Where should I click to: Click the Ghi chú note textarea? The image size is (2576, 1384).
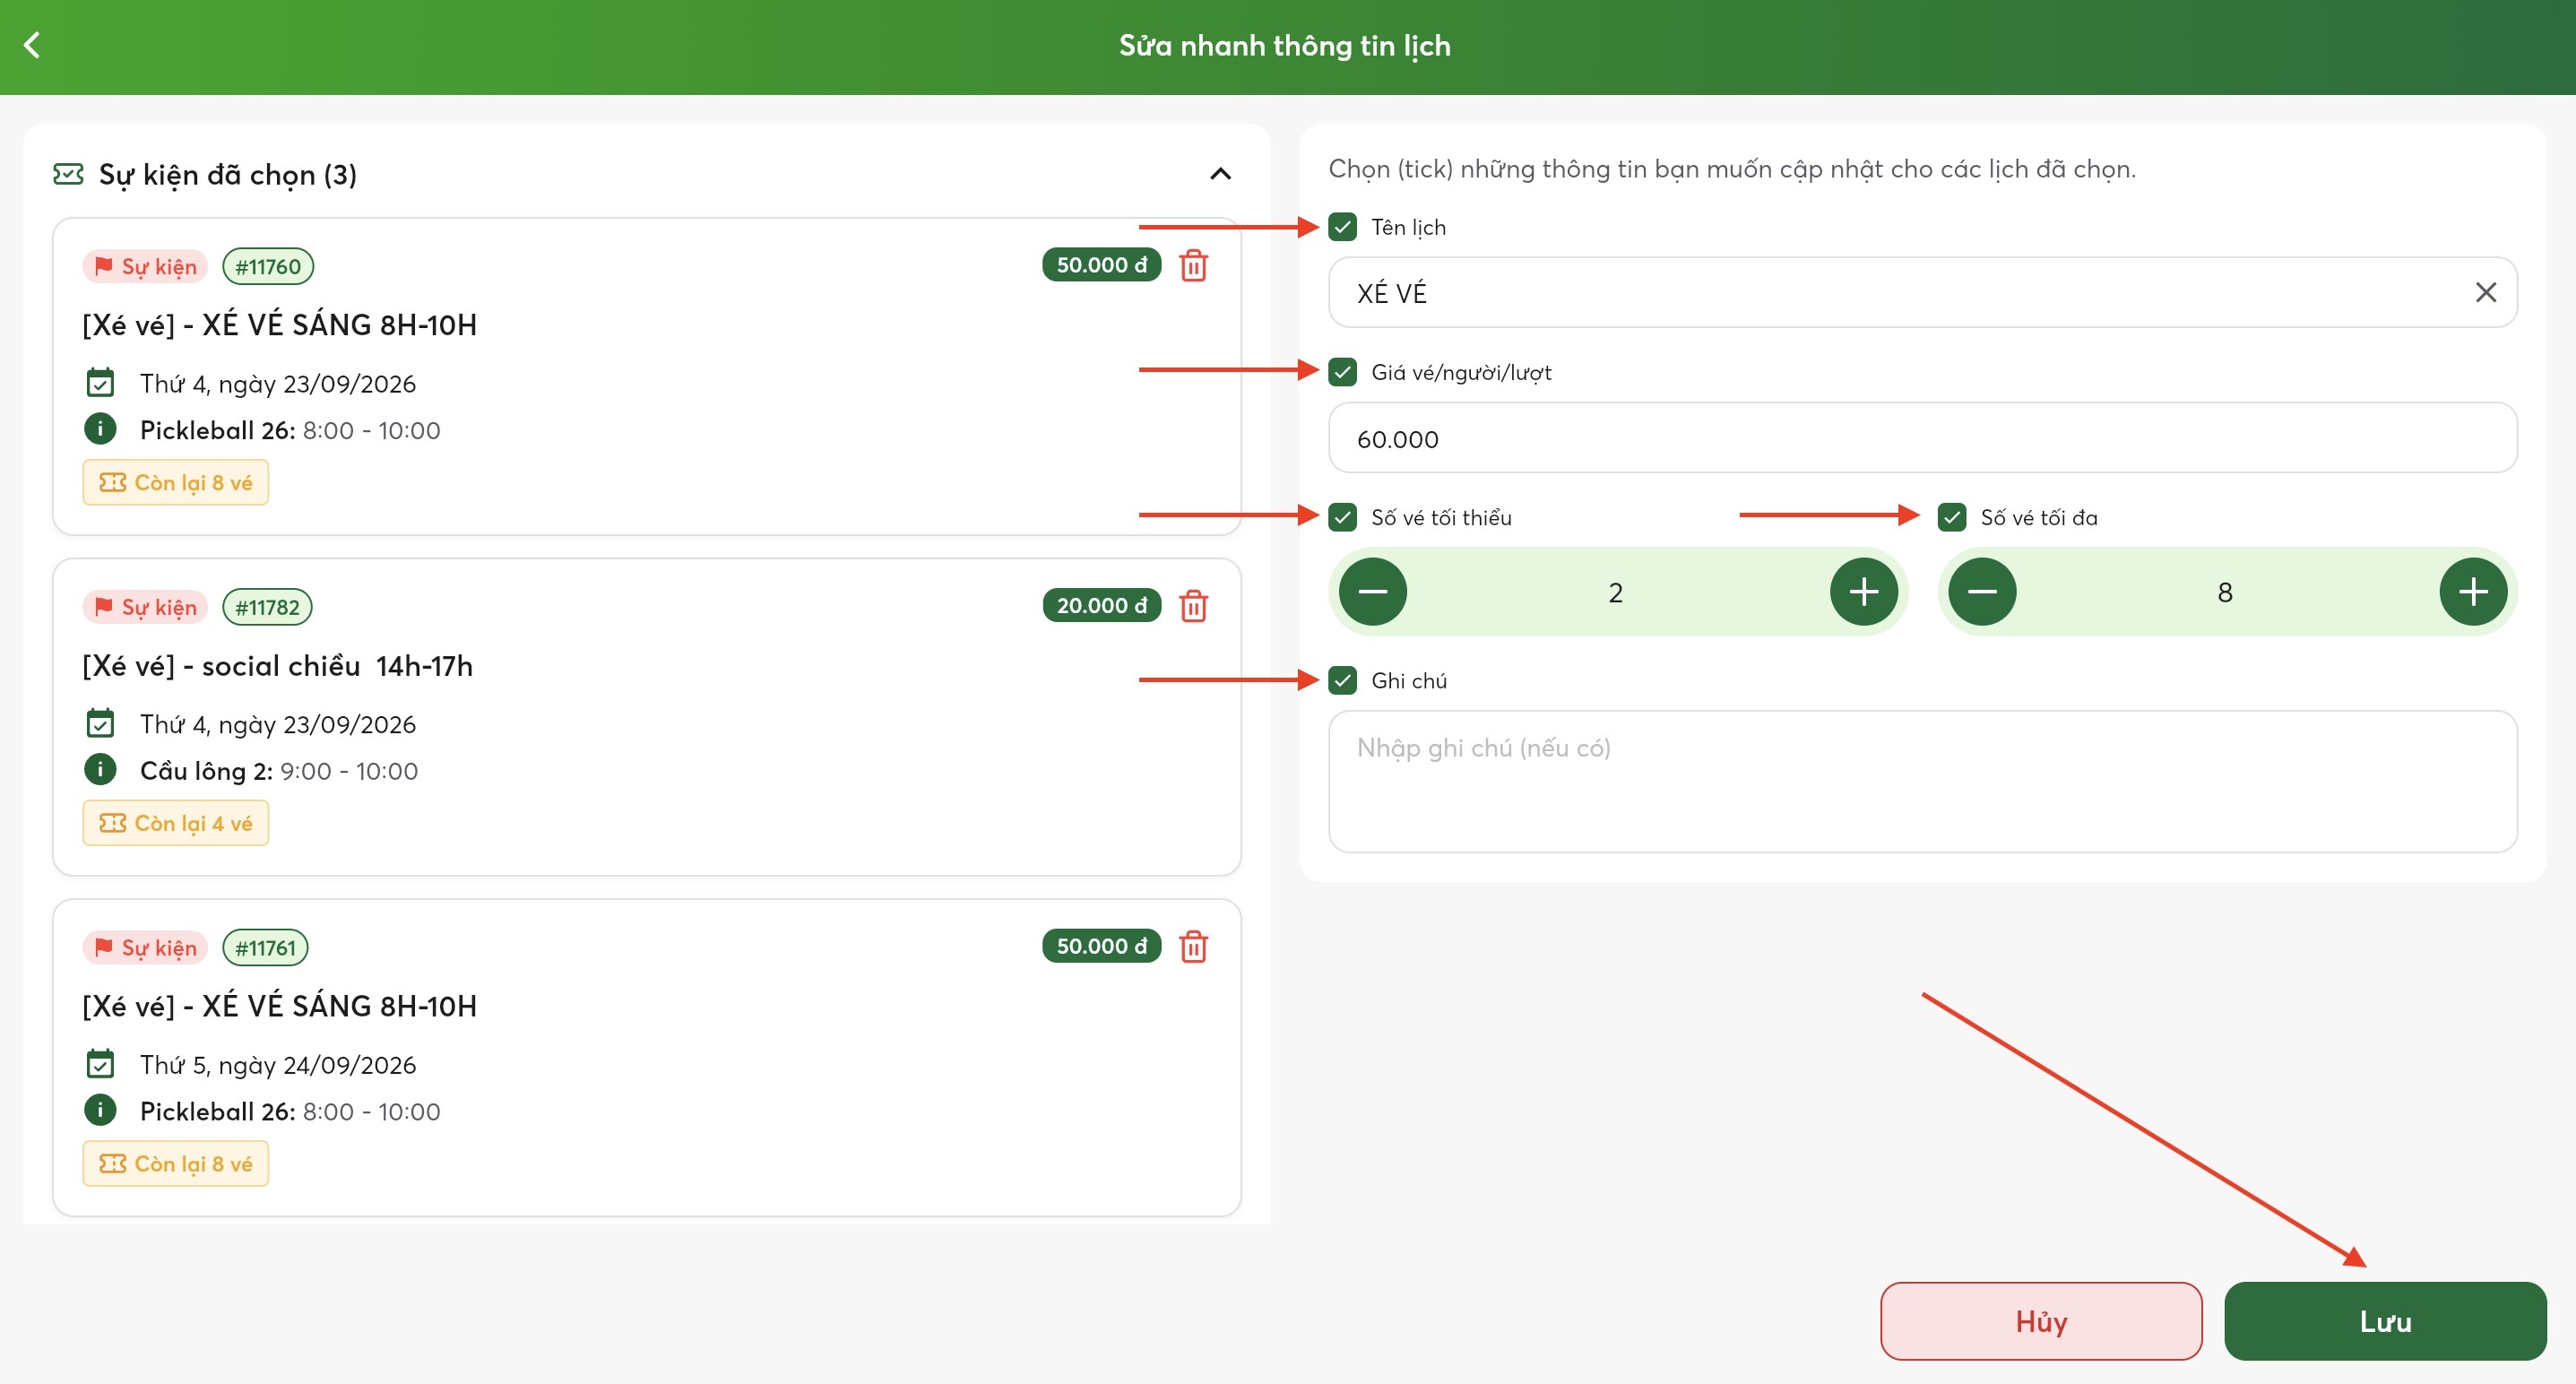(1922, 782)
